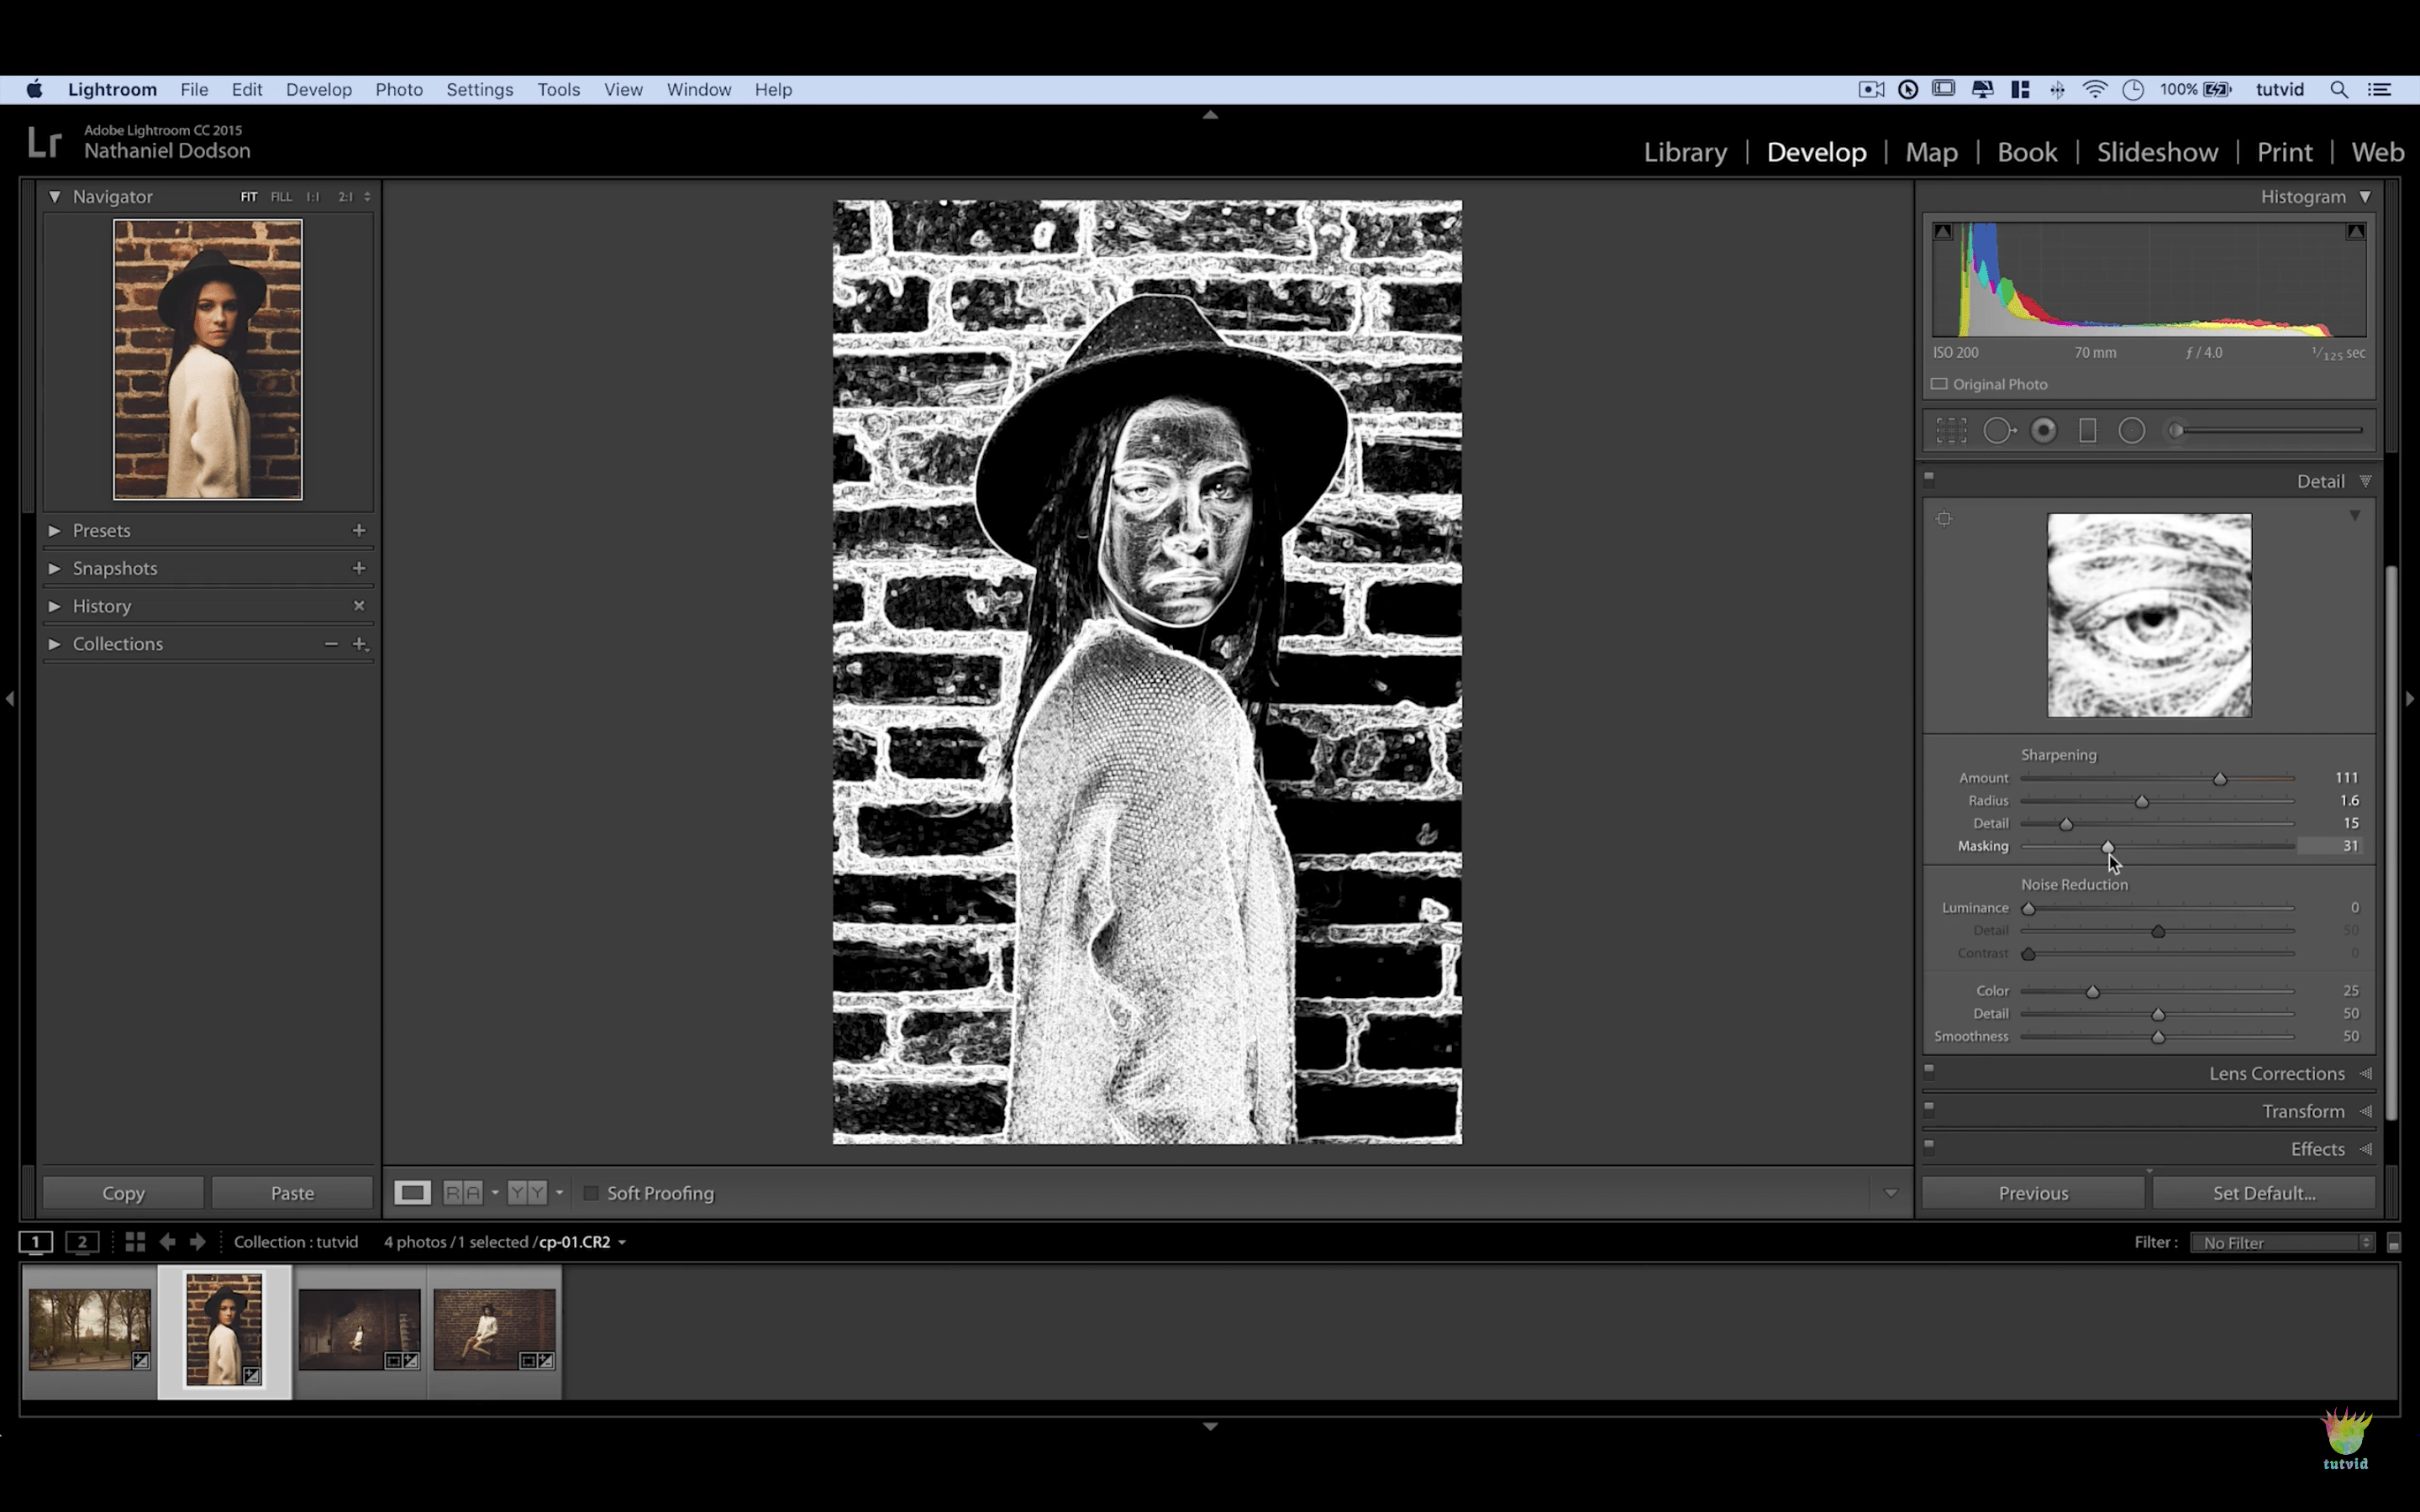Open second window display button 2

pos(82,1242)
